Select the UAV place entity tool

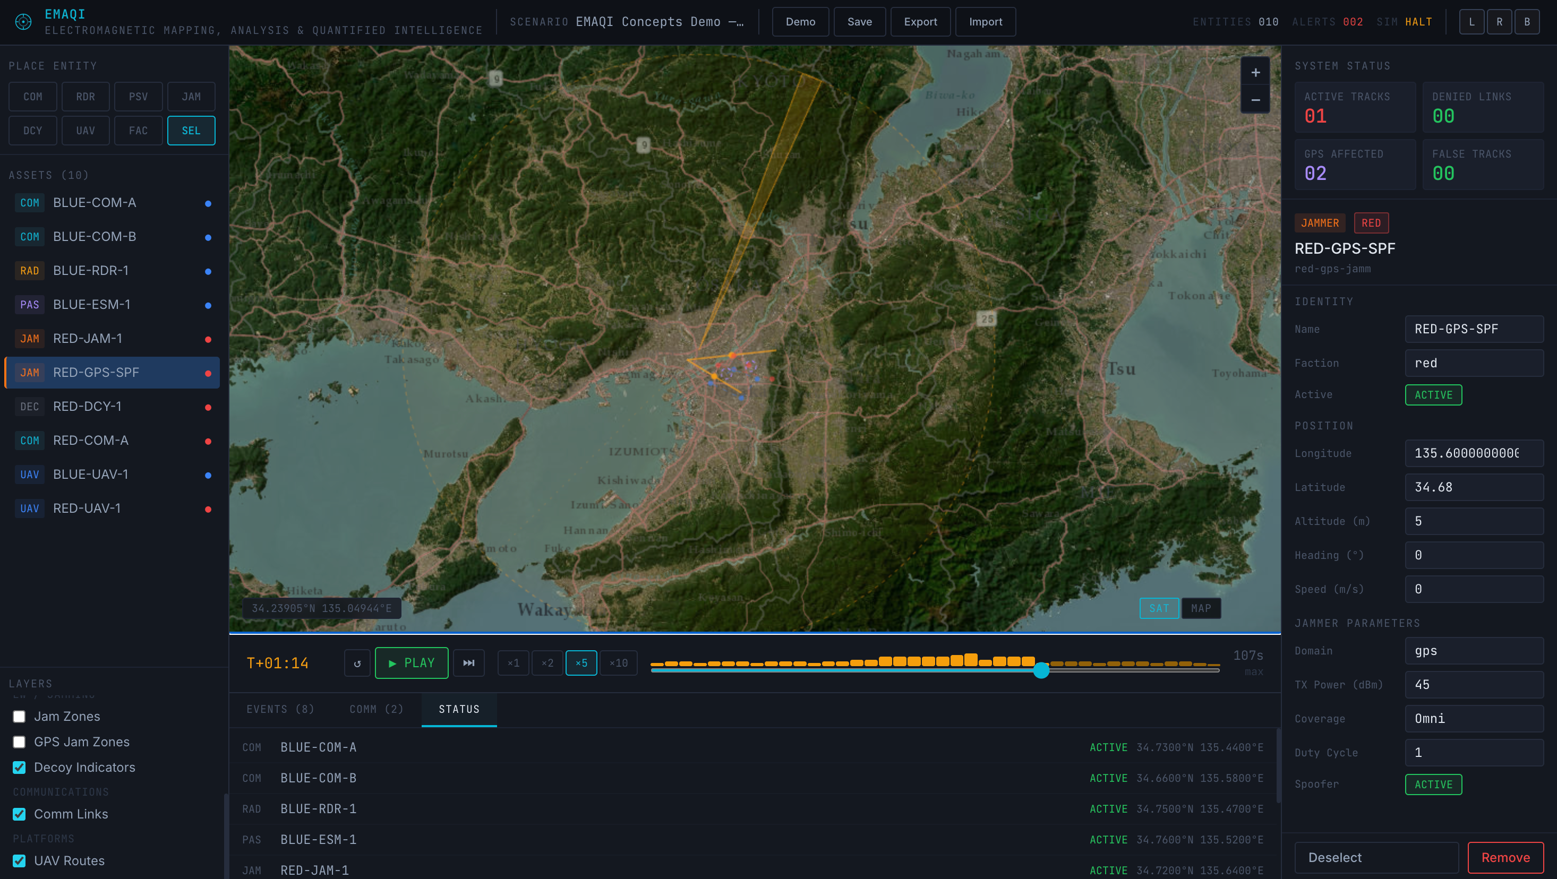85,131
